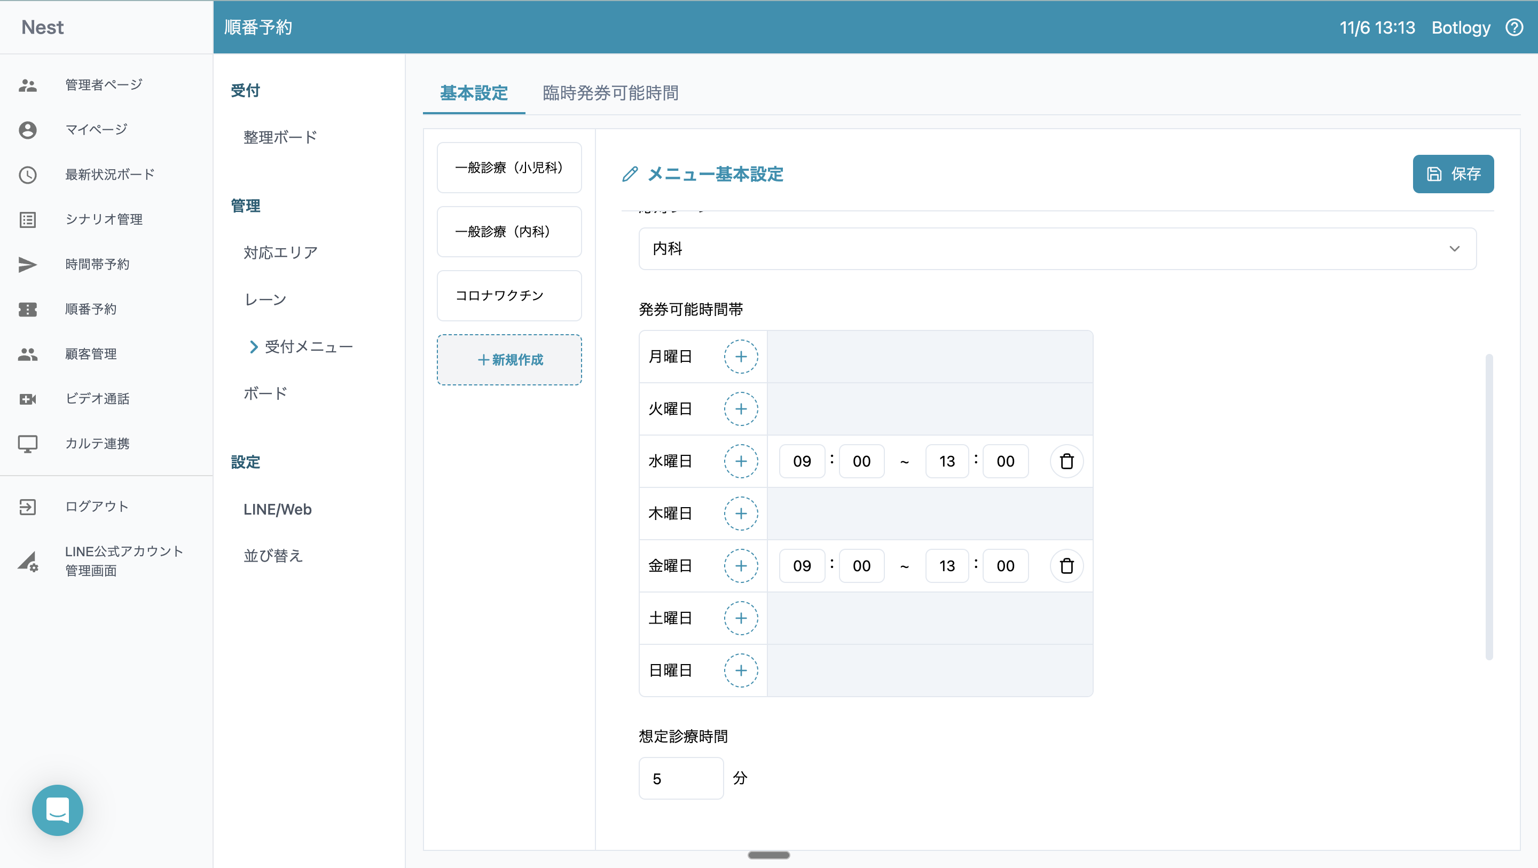Click the 想定診療時間 minutes input field

point(681,778)
